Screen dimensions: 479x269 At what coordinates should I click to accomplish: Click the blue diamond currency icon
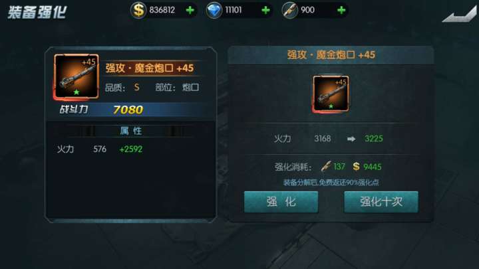point(214,11)
